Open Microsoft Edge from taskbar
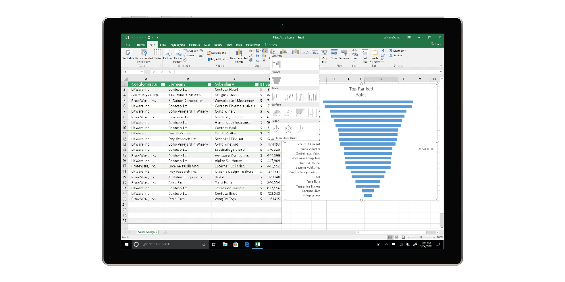 click(x=246, y=244)
